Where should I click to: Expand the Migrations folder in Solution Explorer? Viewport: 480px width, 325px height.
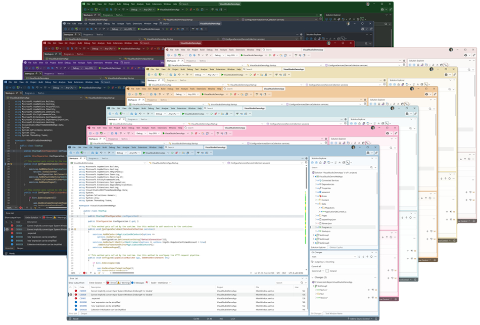click(x=319, y=208)
